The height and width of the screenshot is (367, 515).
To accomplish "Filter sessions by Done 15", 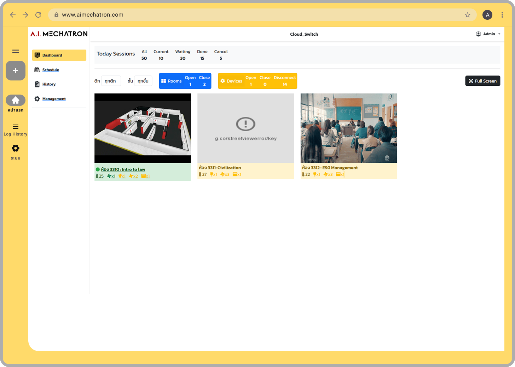I will point(202,55).
